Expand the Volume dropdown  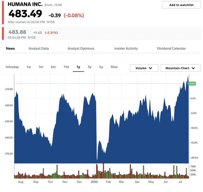(x=144, y=68)
